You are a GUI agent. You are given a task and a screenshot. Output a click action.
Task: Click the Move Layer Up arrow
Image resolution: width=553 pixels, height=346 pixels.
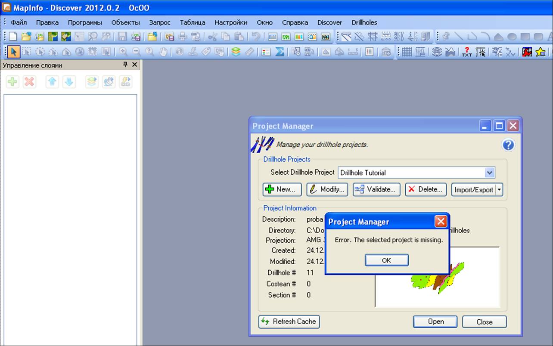[52, 81]
